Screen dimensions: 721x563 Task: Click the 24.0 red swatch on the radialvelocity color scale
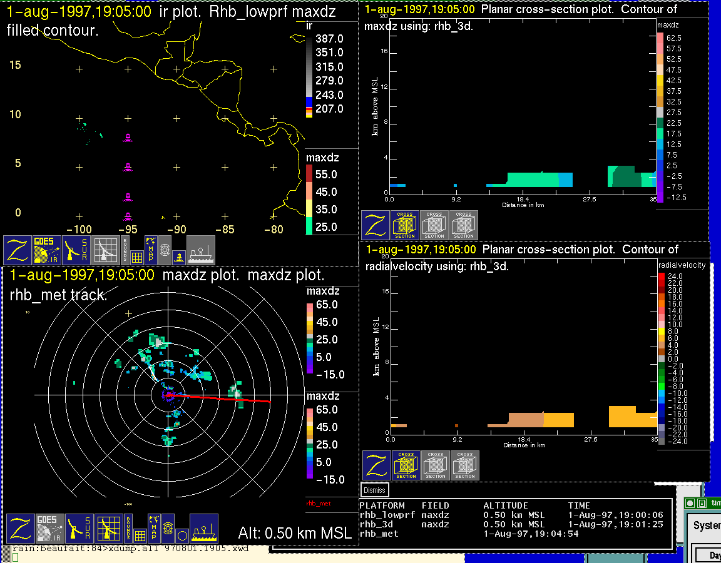662,276
